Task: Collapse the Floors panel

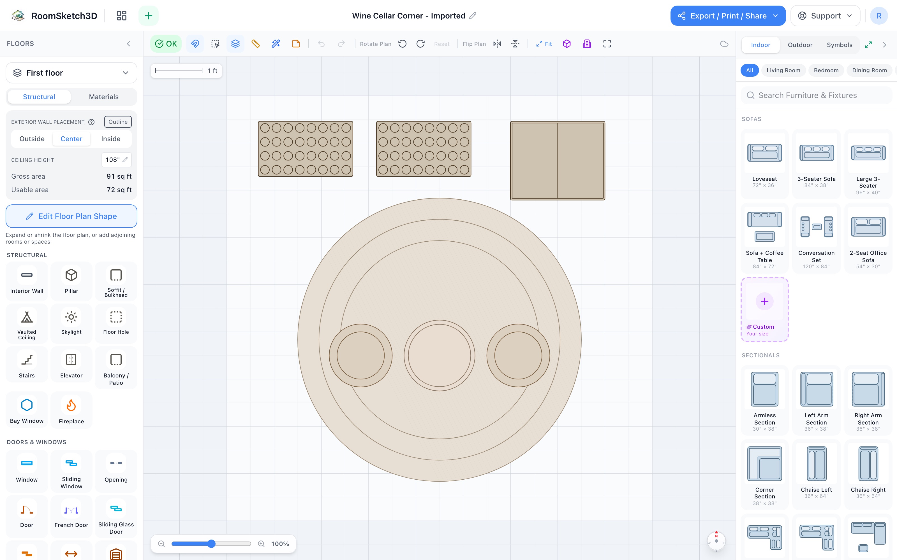Action: [129, 44]
